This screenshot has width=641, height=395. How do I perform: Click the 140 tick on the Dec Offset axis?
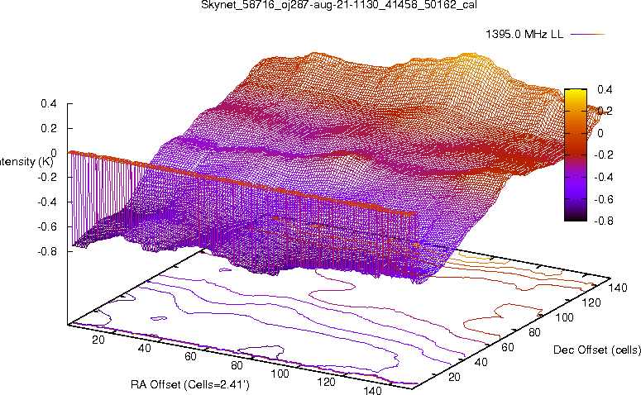pos(618,288)
